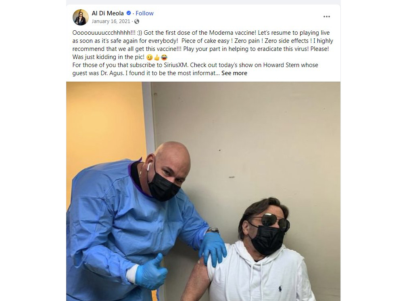Open Al Di Meola's profile picture avatar
407x301 pixels.
point(80,17)
